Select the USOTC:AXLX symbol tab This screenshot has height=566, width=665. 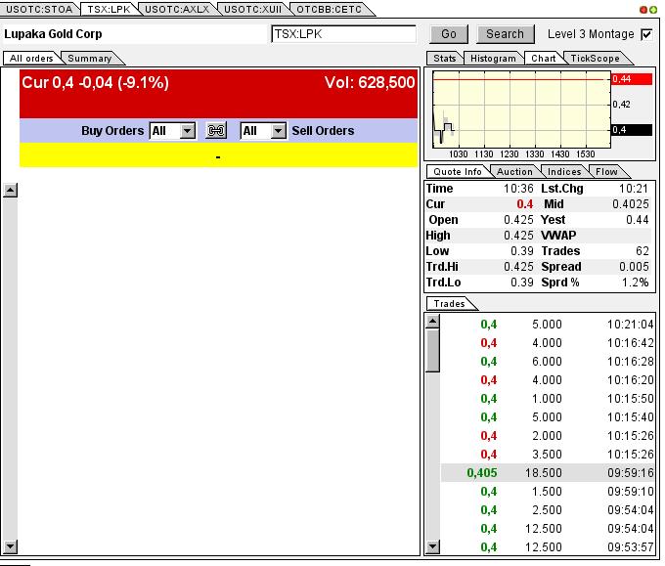[176, 9]
